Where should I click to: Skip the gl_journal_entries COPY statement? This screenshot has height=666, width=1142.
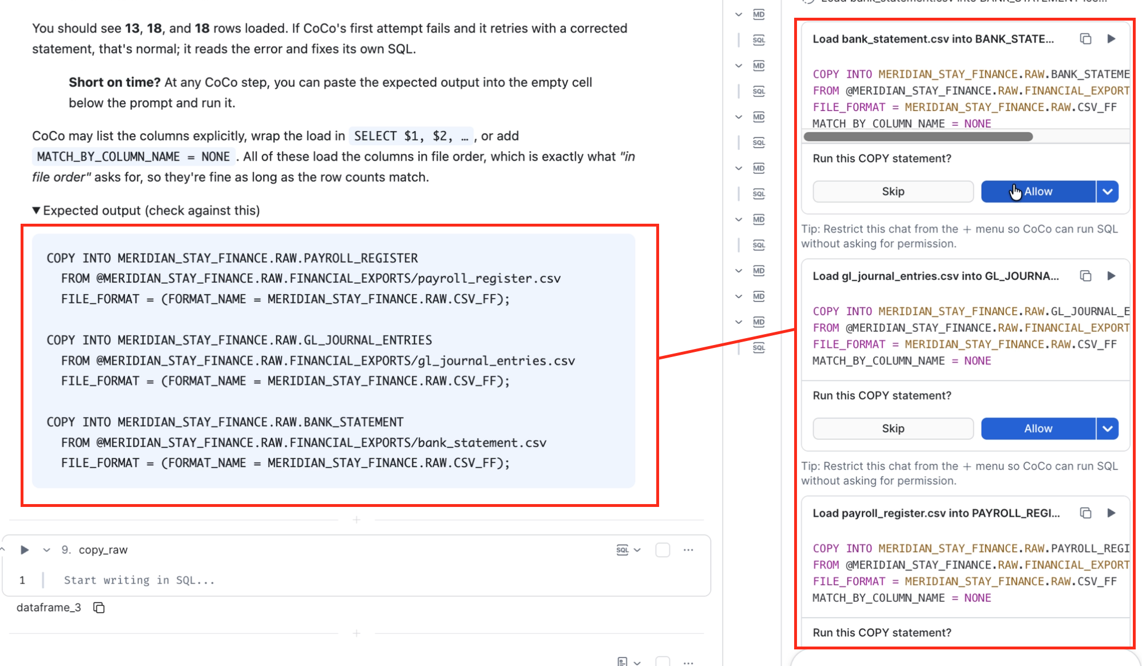[893, 429]
